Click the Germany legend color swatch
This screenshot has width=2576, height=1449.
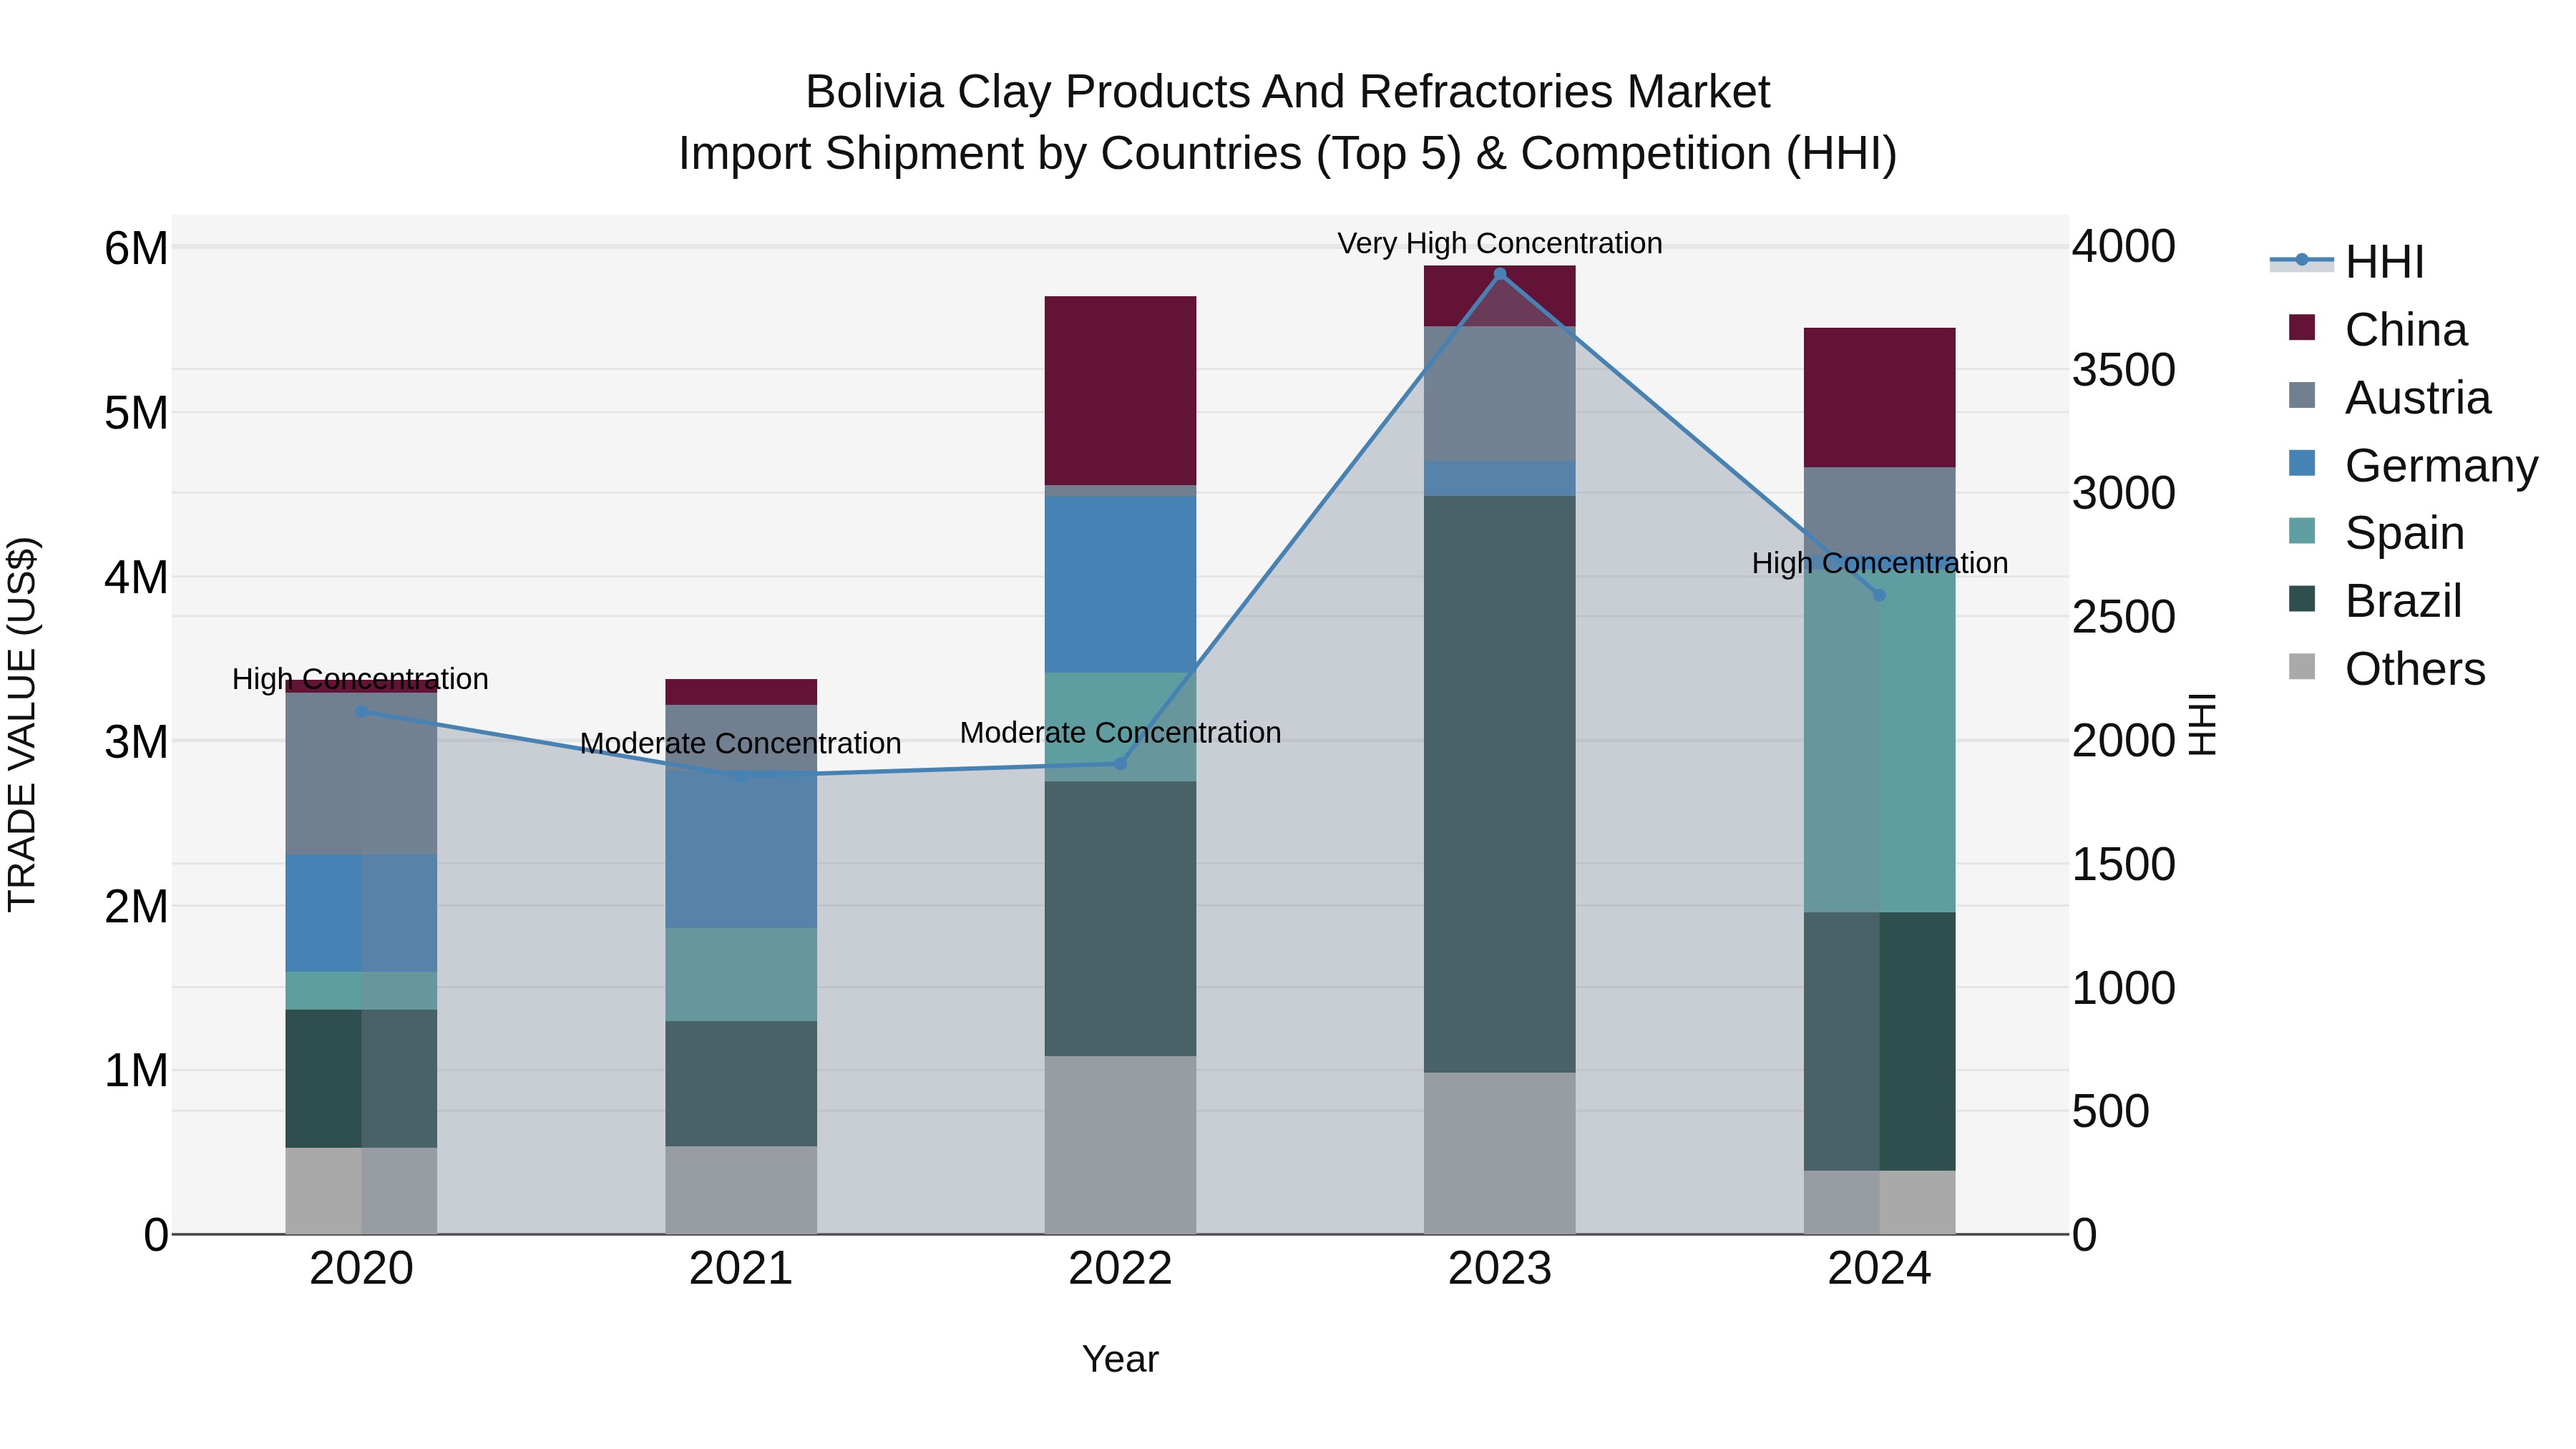tap(2301, 463)
